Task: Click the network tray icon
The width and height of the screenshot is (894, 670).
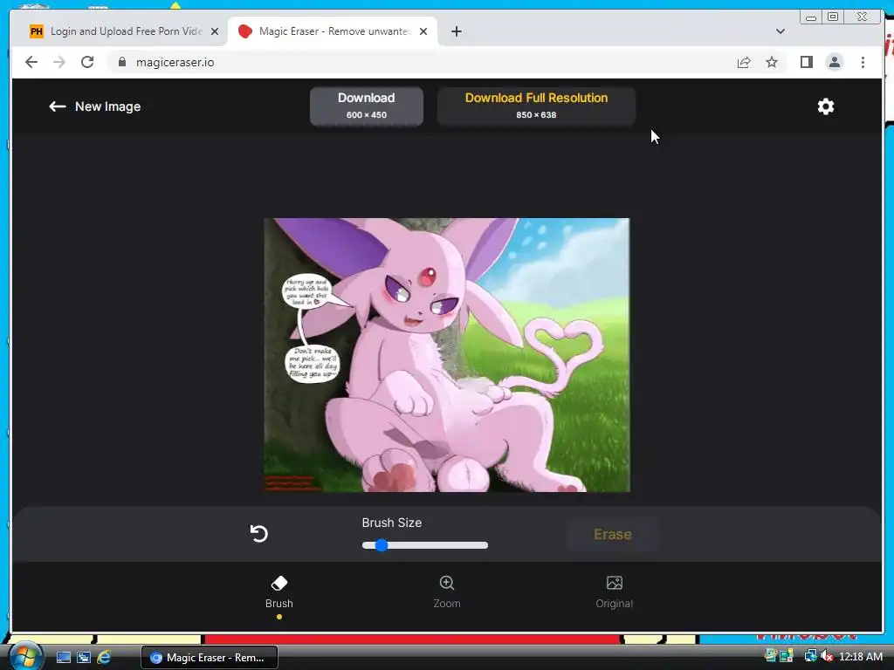Action: [810, 656]
